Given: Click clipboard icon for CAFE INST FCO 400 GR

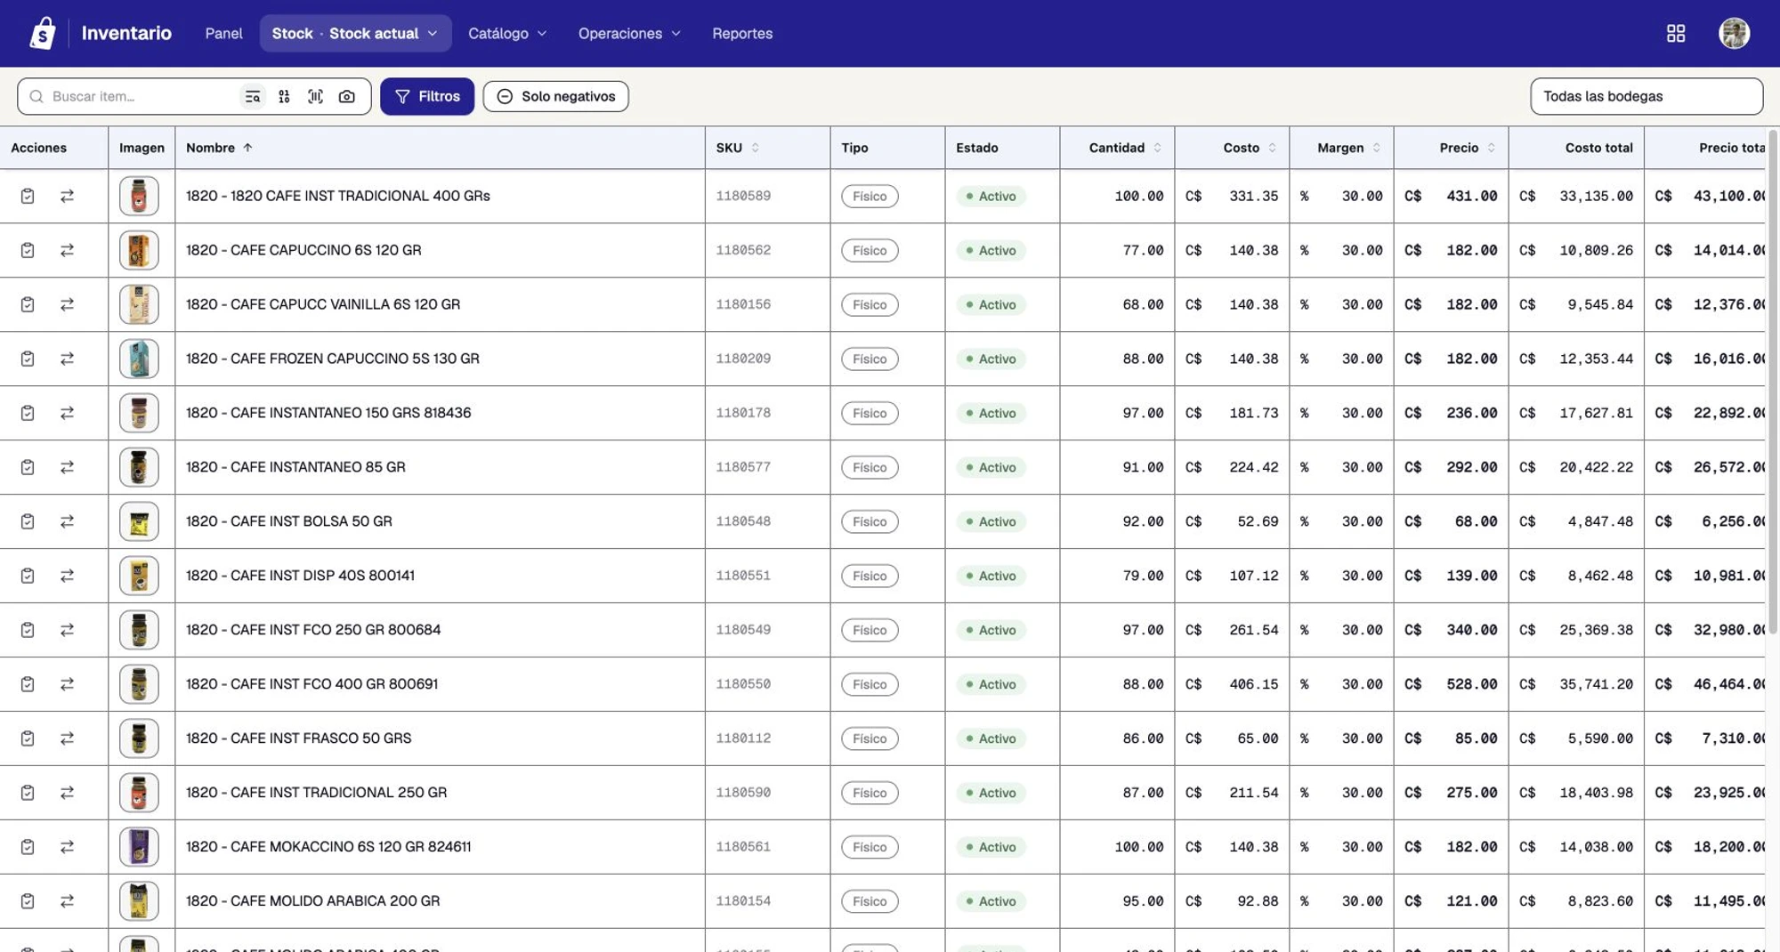Looking at the screenshot, I should [x=28, y=684].
